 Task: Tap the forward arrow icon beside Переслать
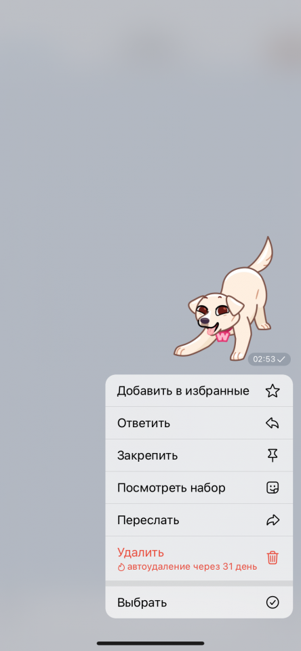click(x=273, y=520)
